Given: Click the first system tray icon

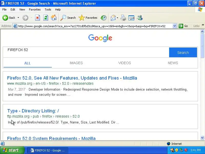Looking at the screenshot, I should click(x=172, y=150).
